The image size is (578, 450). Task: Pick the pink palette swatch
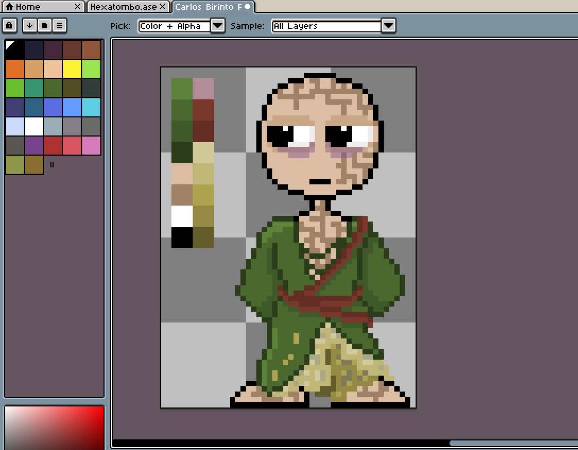(91, 146)
